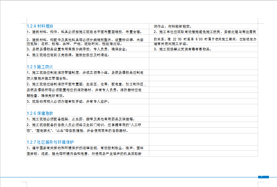Screen dimensions: 277x187
Task: Click the line starting "4、施工现场应做到工完场清"
Action: pyautogui.click(x=68, y=55)
